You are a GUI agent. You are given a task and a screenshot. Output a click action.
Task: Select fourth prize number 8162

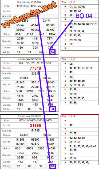click(x=52, y=34)
